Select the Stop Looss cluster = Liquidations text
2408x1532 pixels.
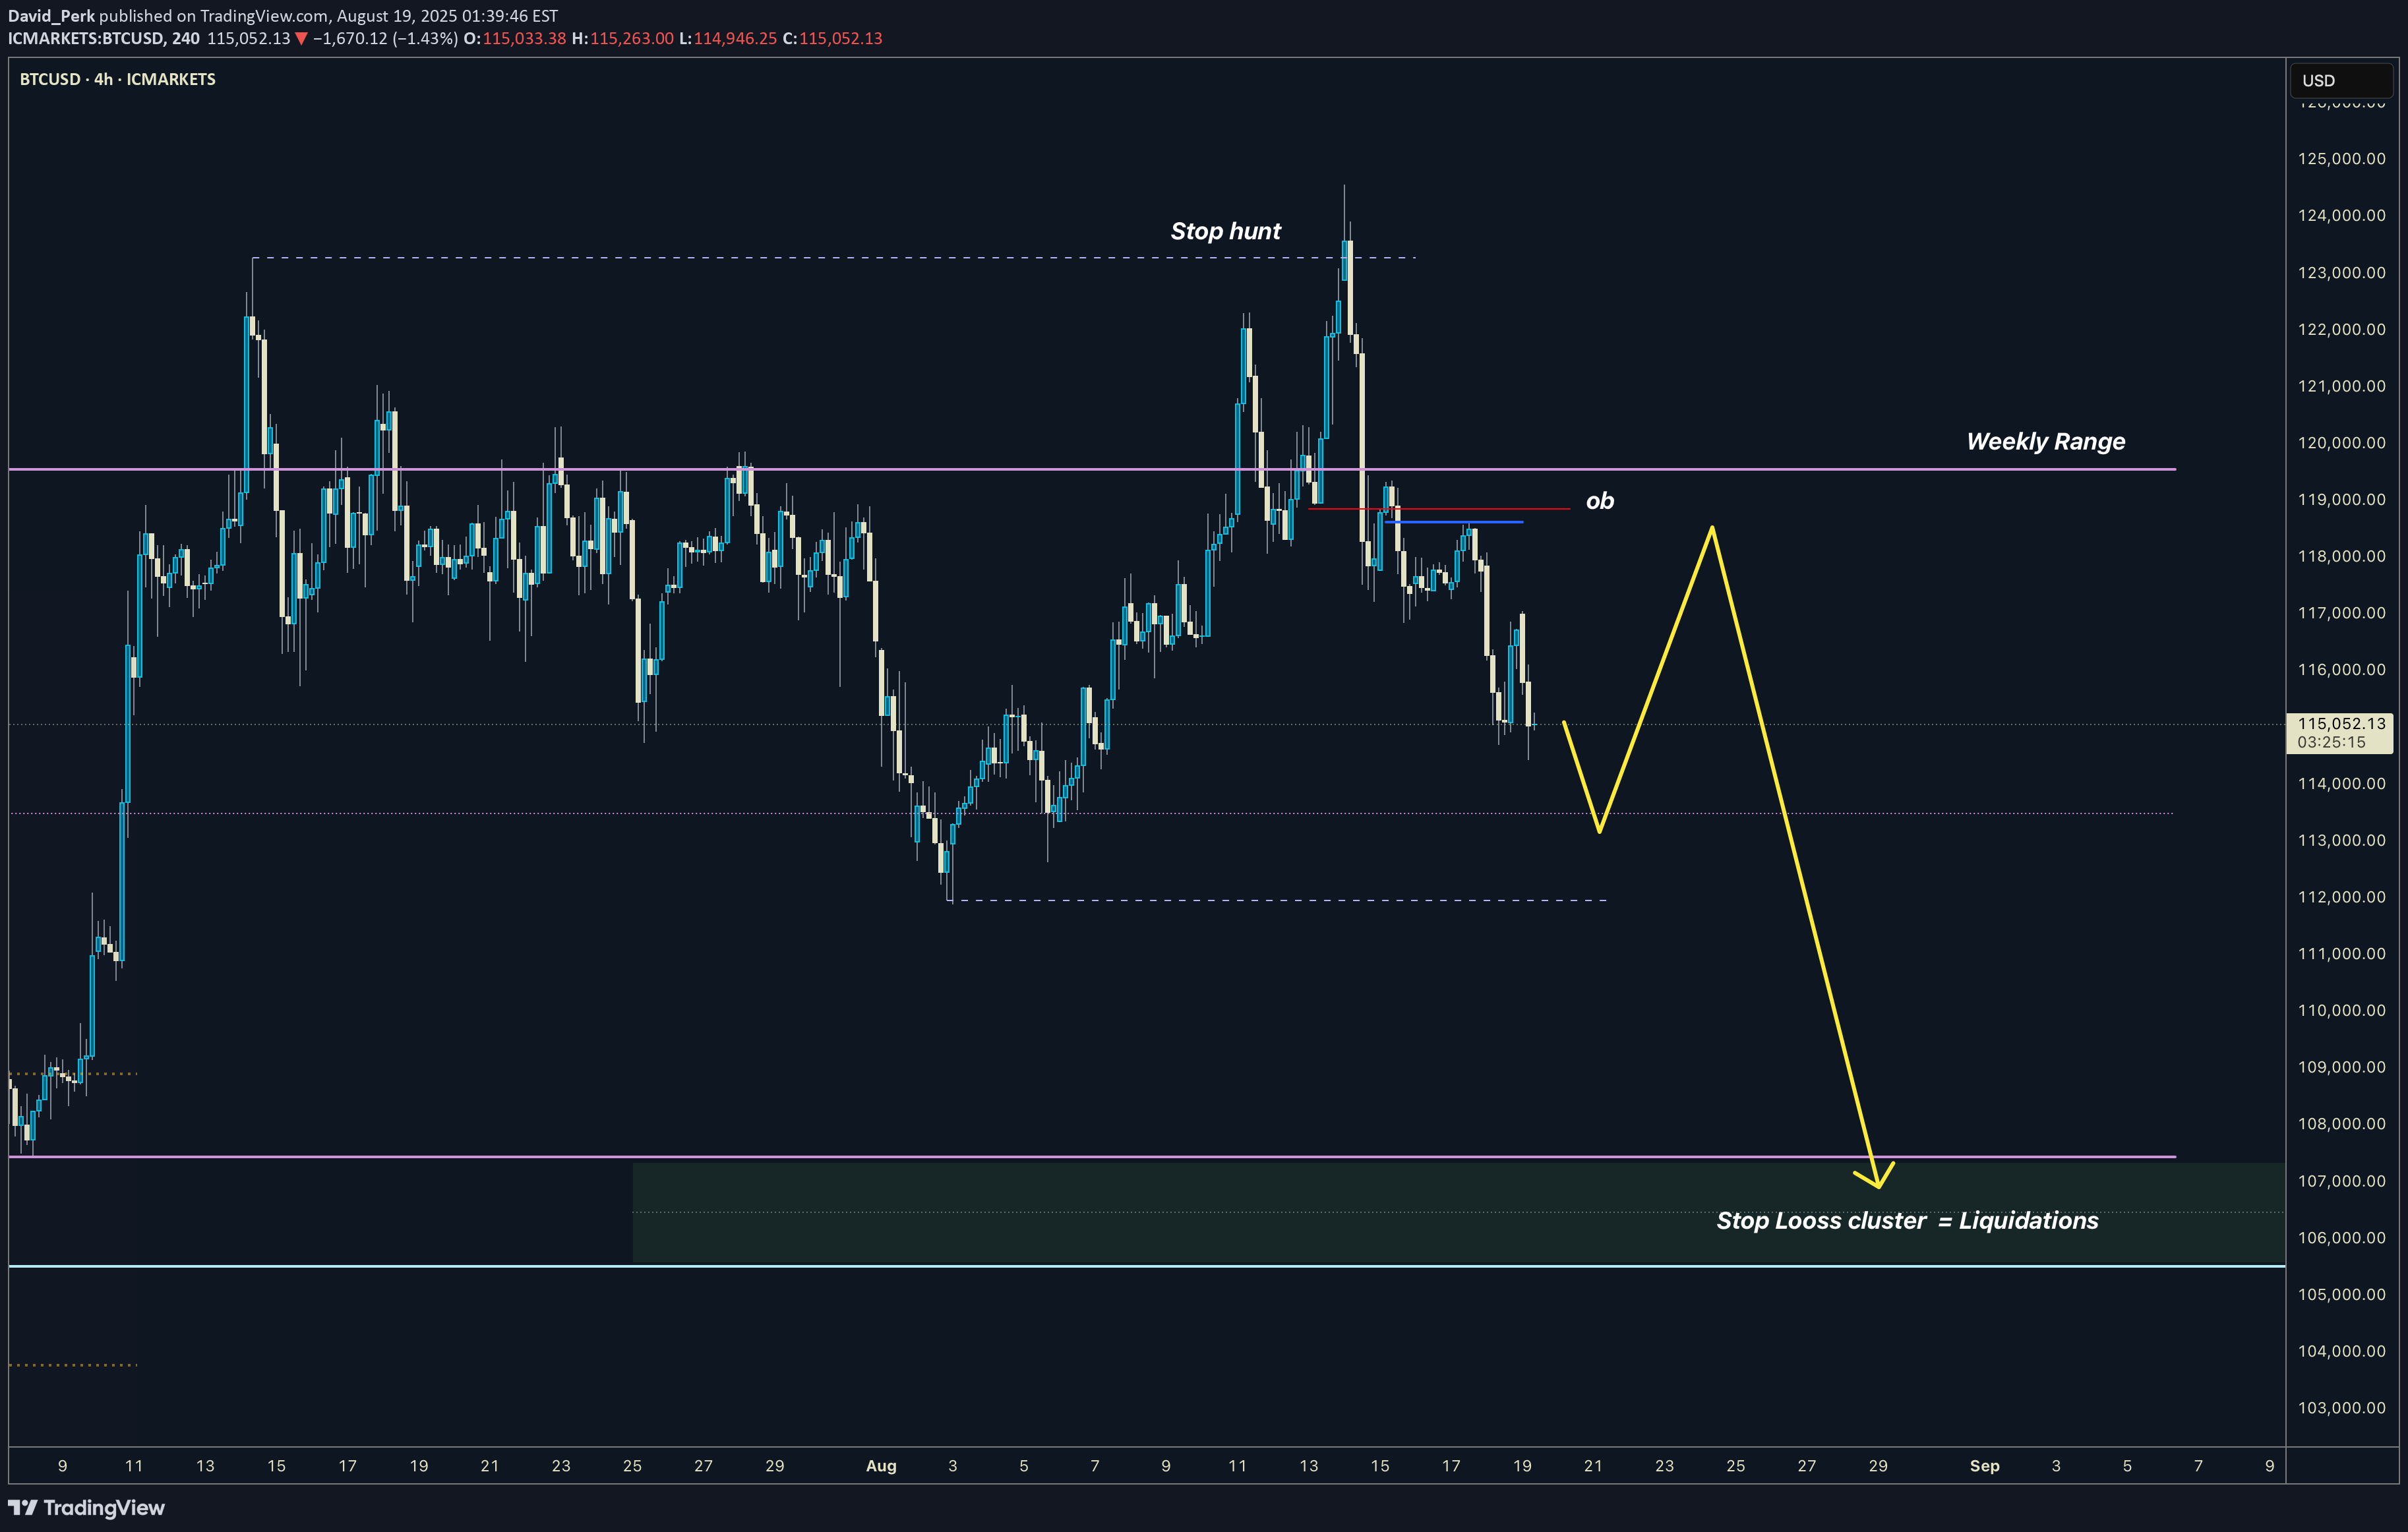(x=1907, y=1220)
